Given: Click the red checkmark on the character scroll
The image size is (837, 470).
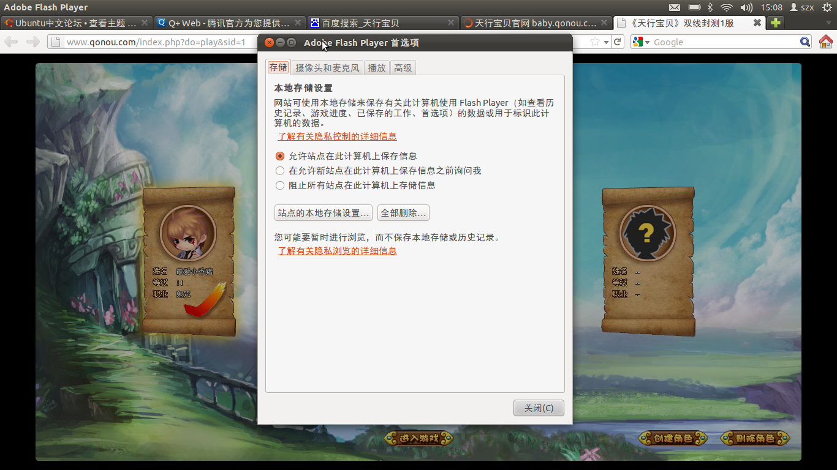Looking at the screenshot, I should 205,300.
